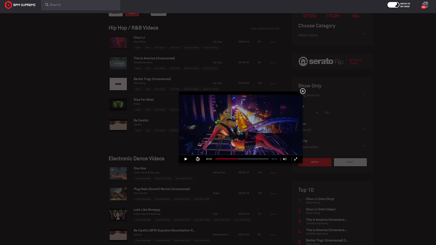Enter fullscreen mode in the video player
This screenshot has height=245, width=436.
pyautogui.click(x=296, y=159)
